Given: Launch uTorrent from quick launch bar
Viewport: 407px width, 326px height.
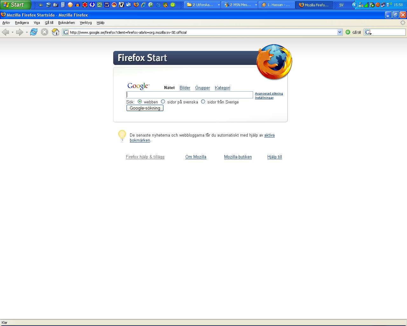Looking at the screenshot, I should [x=151, y=5].
